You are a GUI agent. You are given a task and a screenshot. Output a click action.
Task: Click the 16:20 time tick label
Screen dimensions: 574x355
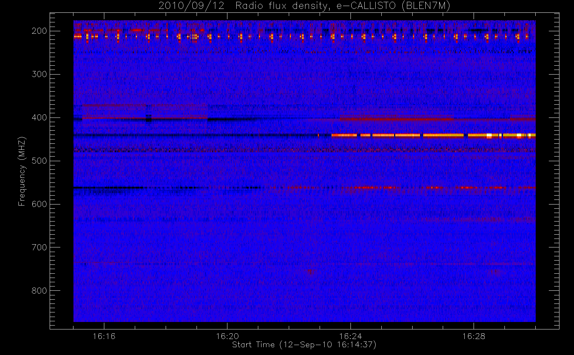click(x=227, y=336)
